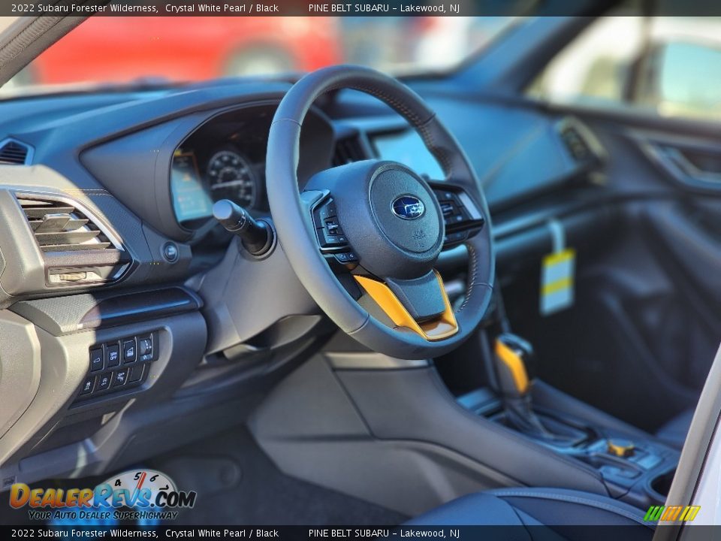This screenshot has width=721, height=541.
Task: Click the top caption '2022 Subaru Forester Wilderness'
Action: pos(84,8)
